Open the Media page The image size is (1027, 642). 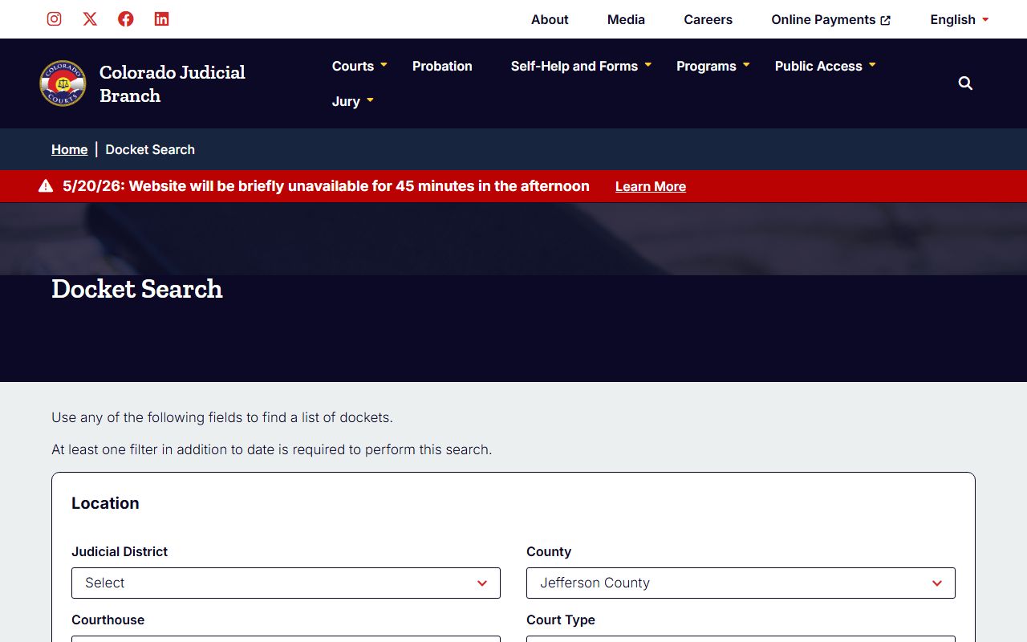coord(626,19)
